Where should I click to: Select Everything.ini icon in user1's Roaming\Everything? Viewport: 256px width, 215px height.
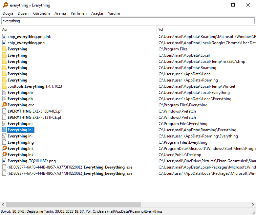click(x=4, y=136)
